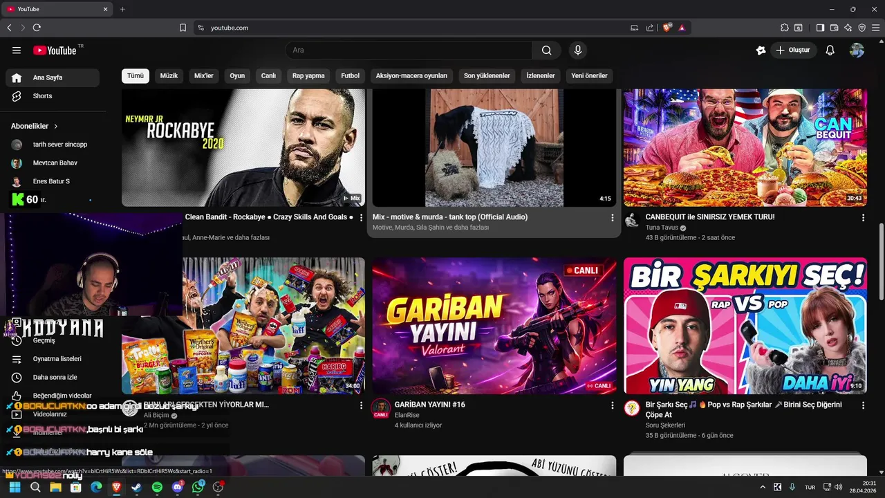Select the Oyun filter chip
885x498 pixels.
coord(237,75)
